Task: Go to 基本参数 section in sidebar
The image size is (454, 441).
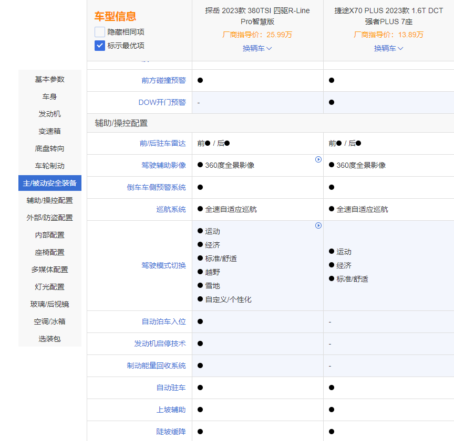Action: click(50, 79)
